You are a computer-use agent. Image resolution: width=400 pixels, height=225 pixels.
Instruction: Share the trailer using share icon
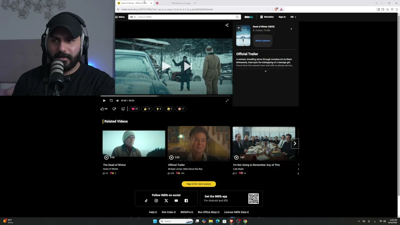[227, 25]
